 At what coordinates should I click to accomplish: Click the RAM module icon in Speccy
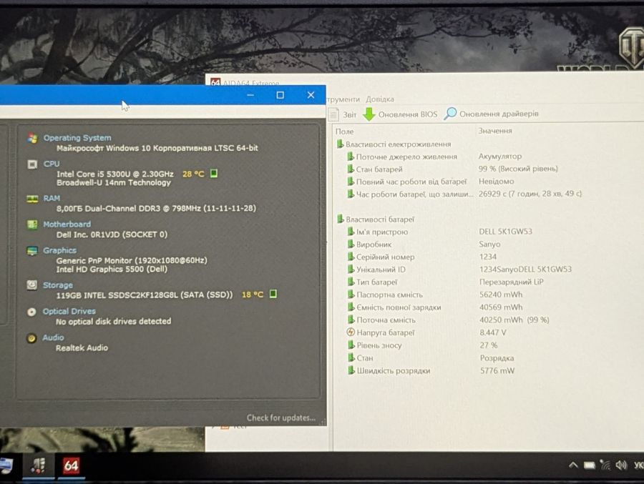pos(32,199)
